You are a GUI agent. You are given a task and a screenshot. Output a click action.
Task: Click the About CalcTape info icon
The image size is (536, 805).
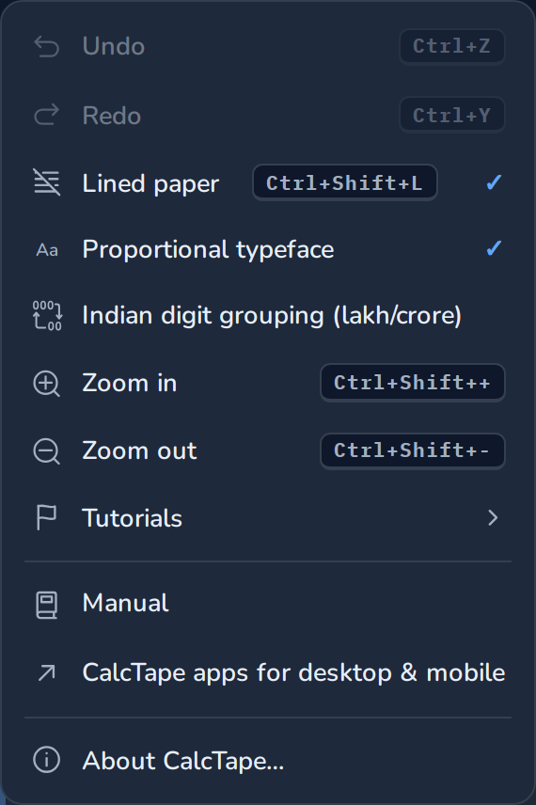[x=47, y=760]
